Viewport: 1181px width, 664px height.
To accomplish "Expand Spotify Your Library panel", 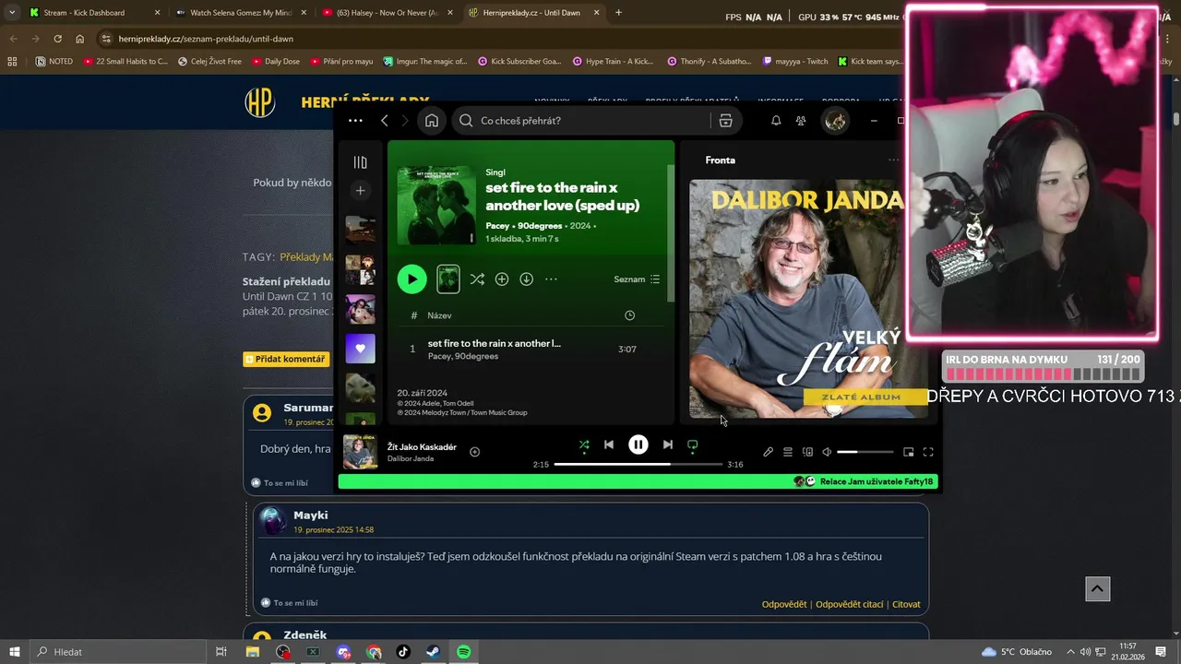I will click(360, 162).
